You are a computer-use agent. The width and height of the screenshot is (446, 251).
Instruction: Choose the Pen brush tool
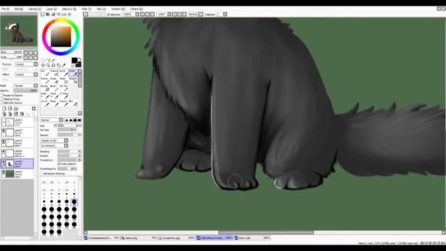[45, 73]
